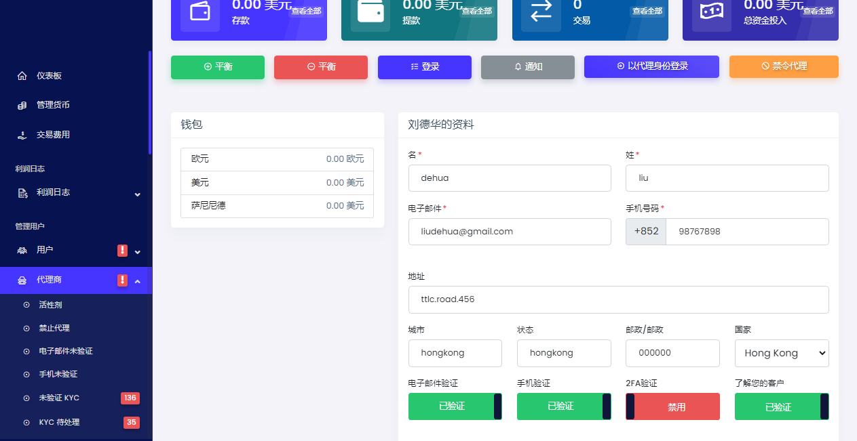Click the 以代理身份登录 button
The height and width of the screenshot is (441, 857).
(651, 66)
